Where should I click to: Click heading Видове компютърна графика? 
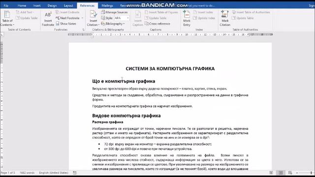coord(126,116)
